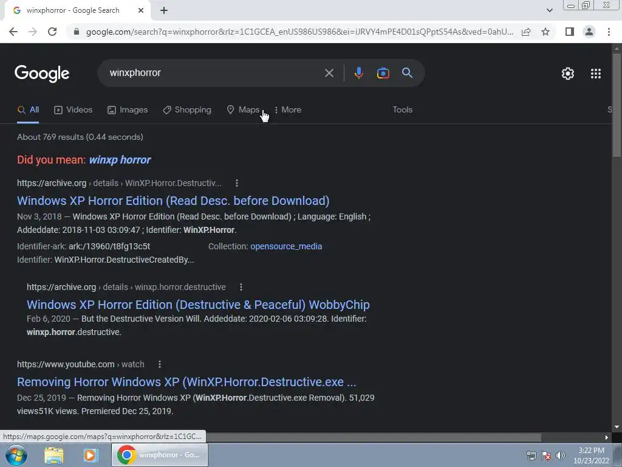
Task: Open the Chrome profile avatar
Action: [x=589, y=32]
